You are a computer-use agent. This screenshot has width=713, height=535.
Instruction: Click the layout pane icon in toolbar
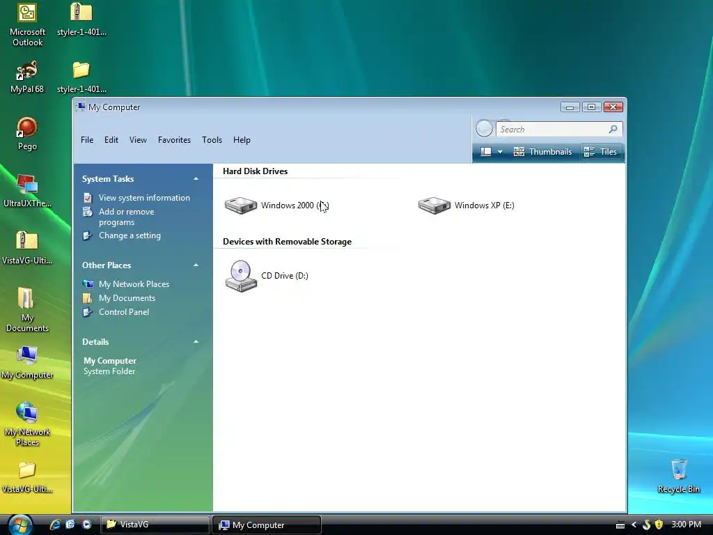click(x=486, y=151)
